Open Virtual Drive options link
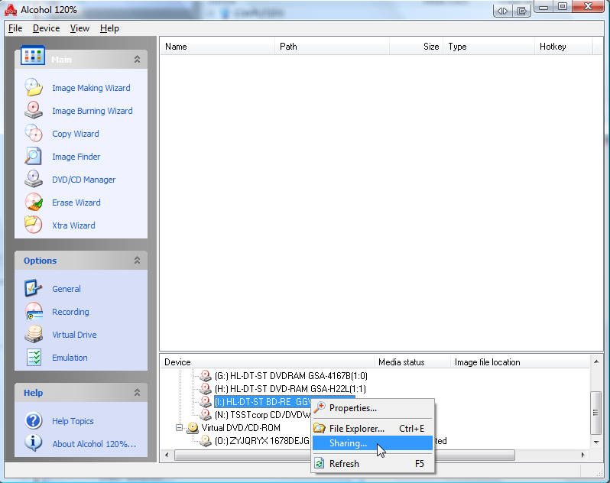Screen dimensions: 610x483 (x=74, y=335)
